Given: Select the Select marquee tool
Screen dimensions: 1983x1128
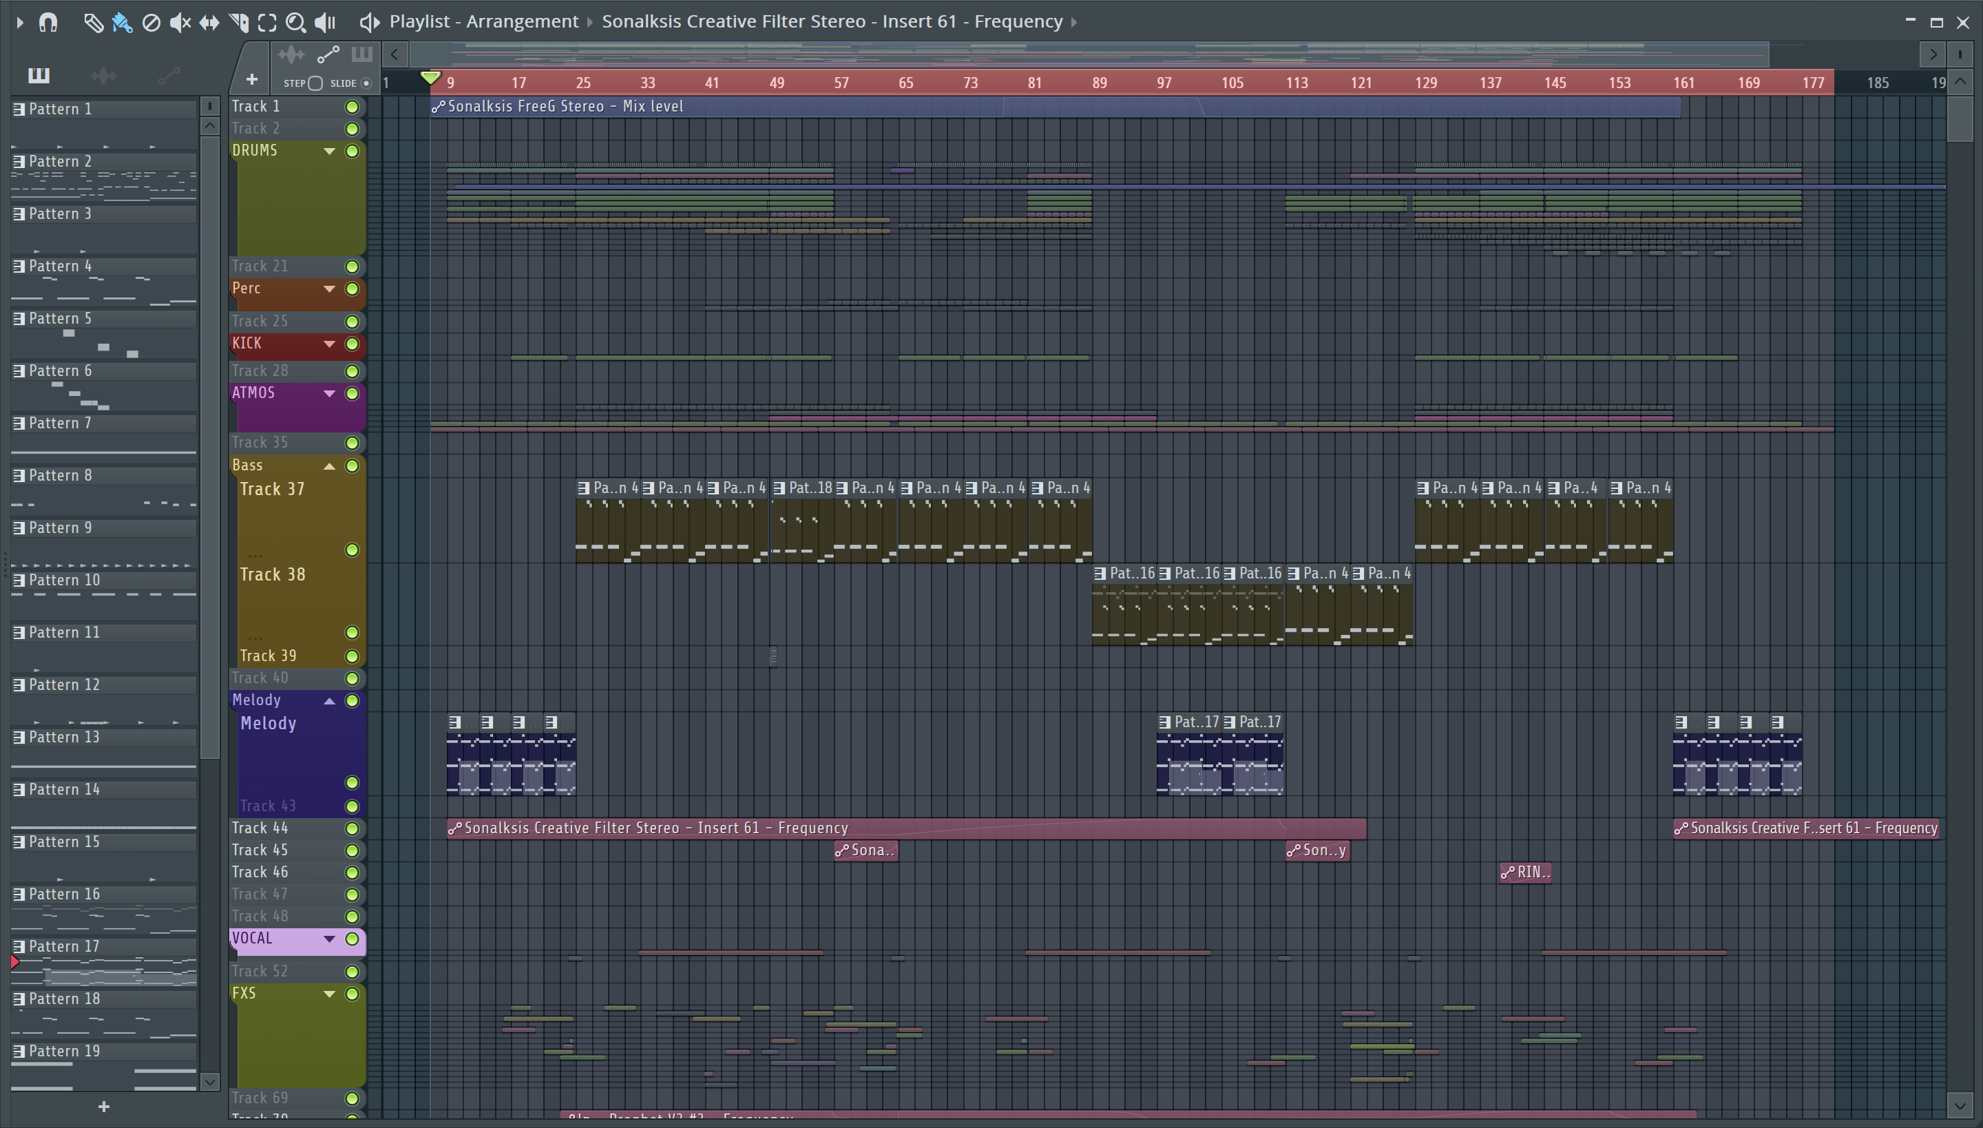Looking at the screenshot, I should [x=267, y=23].
